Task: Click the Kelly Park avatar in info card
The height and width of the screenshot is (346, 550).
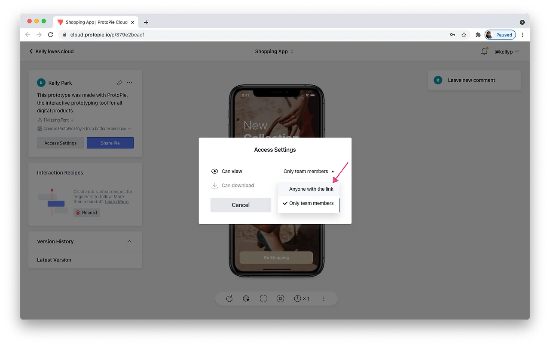Action: (41, 83)
